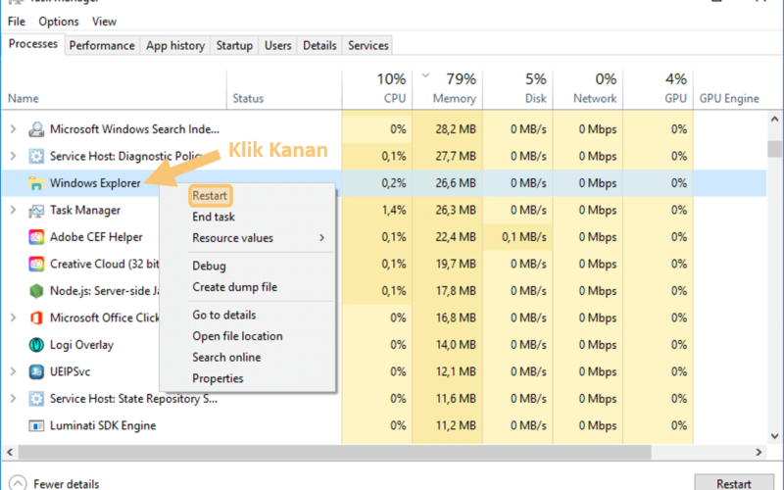Click the Logi Overlay icon
784x490 pixels.
(36, 345)
